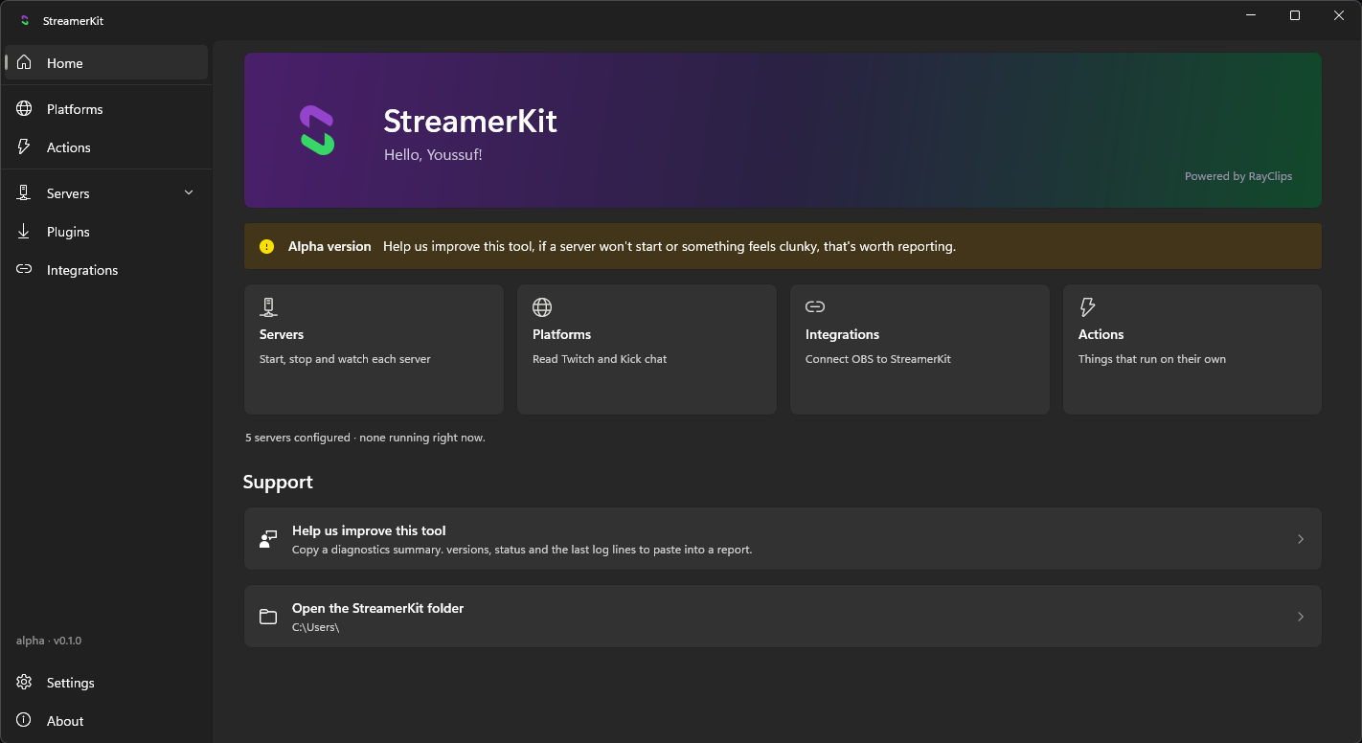Viewport: 1362px width, 743px height.
Task: Click the 'Copy a diagnostics summary' description
Action: click(x=522, y=550)
